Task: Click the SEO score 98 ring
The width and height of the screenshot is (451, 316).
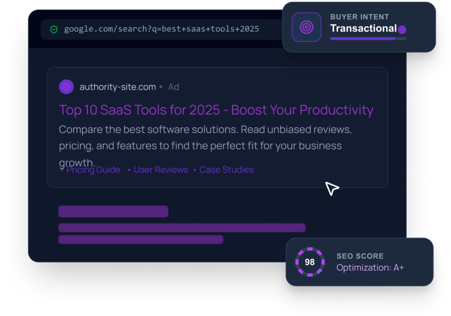Action: point(310,262)
